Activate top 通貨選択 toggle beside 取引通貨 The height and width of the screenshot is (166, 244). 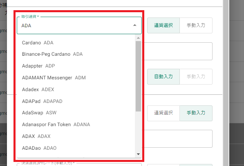coord(163,25)
